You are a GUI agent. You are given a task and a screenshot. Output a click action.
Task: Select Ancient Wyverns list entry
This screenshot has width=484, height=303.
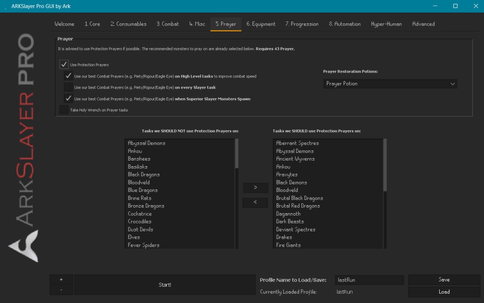click(x=328, y=159)
